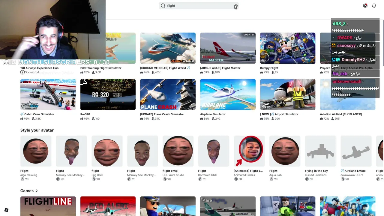Visit creator "Animated Circles"

244,175
